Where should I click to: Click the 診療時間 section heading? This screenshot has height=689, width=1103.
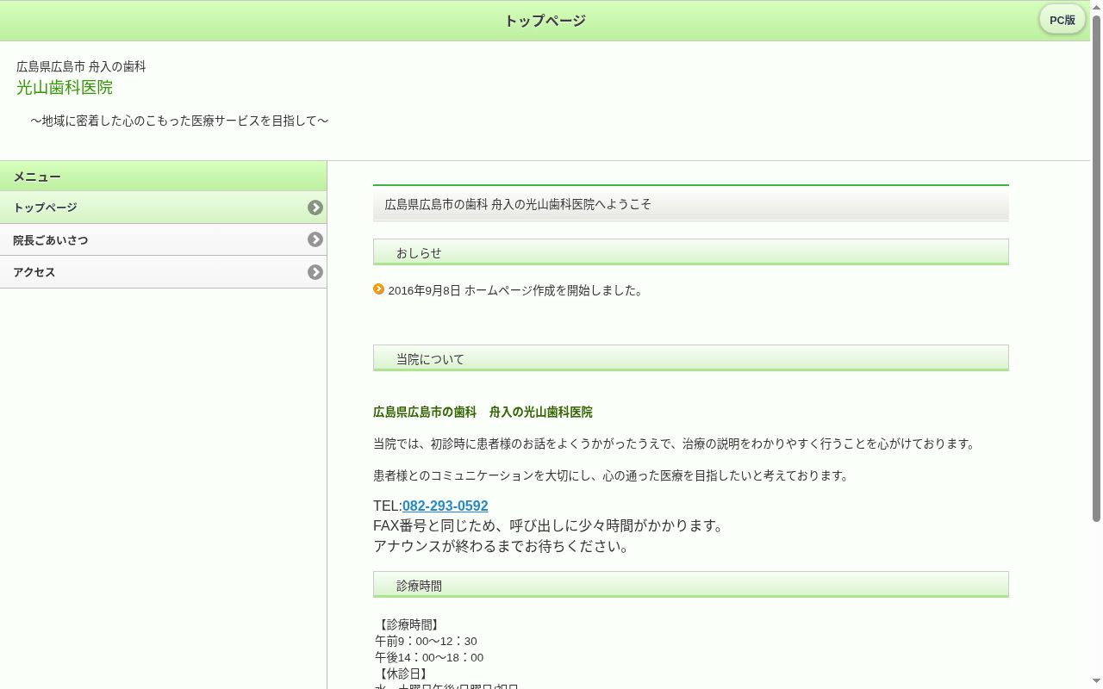[690, 585]
